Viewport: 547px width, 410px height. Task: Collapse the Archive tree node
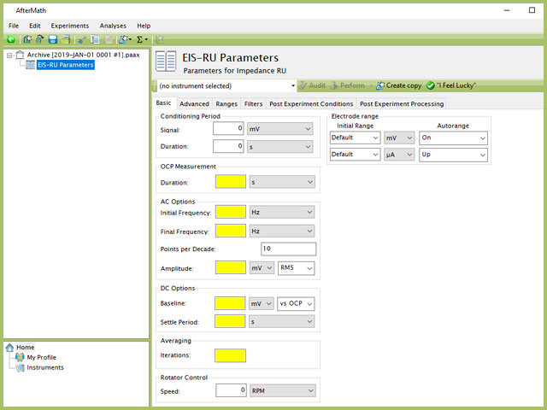click(9, 55)
